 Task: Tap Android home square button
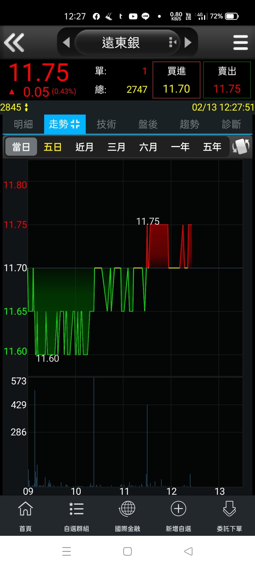(127, 551)
